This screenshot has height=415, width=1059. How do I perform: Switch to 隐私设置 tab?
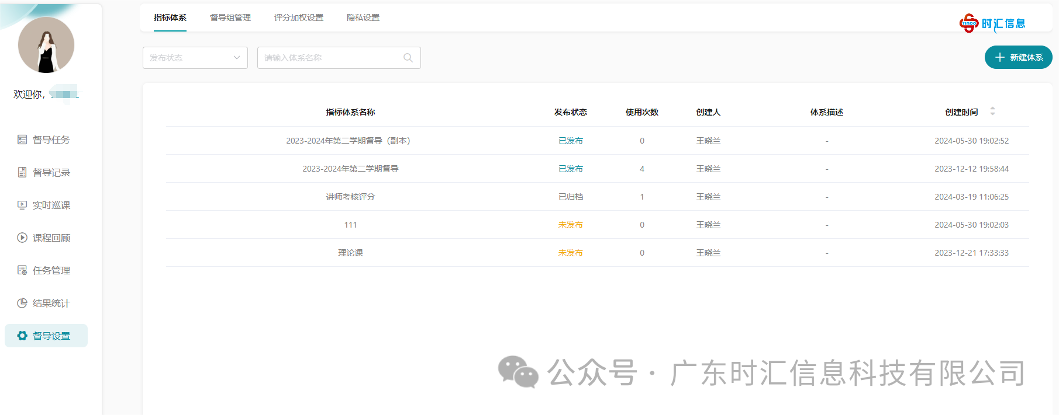[363, 18]
